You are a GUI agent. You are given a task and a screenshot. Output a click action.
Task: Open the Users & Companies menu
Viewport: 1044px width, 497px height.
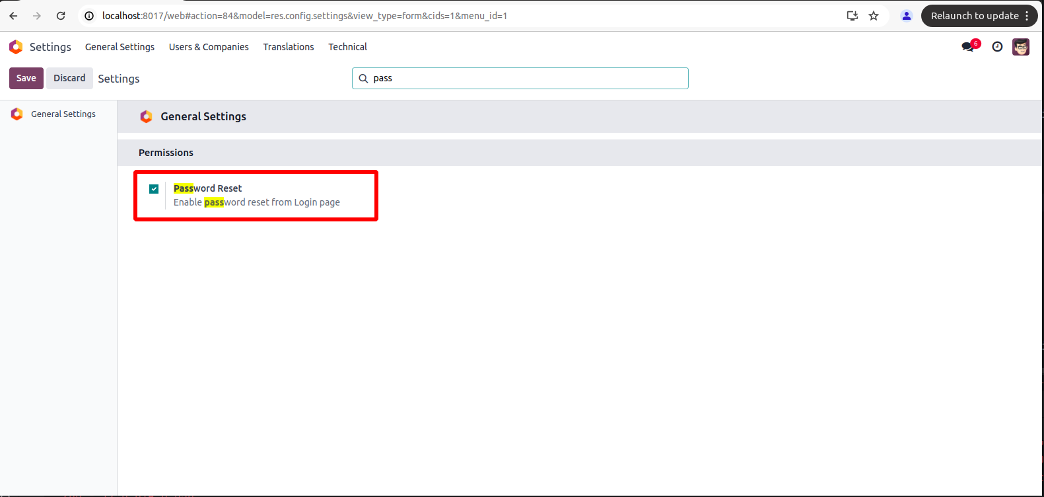(209, 47)
